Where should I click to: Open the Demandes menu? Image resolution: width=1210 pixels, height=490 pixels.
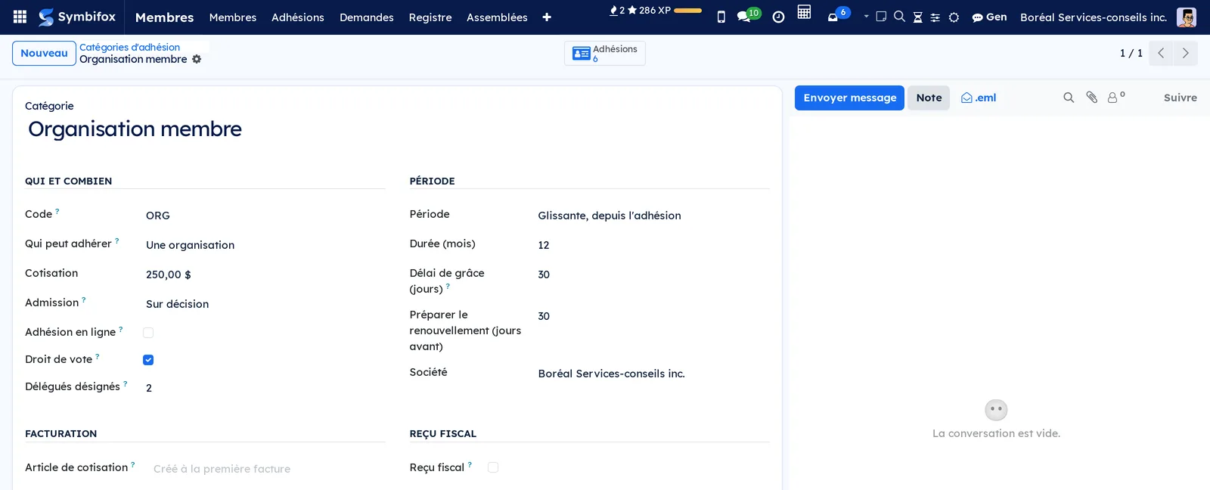pyautogui.click(x=367, y=17)
